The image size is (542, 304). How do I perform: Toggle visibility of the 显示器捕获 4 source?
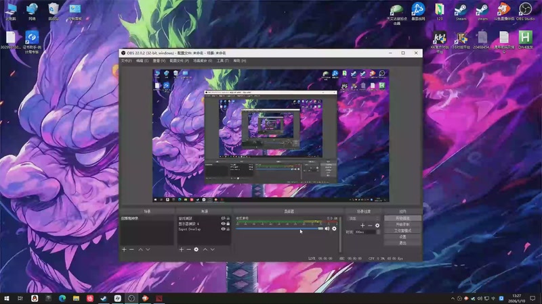pyautogui.click(x=223, y=224)
